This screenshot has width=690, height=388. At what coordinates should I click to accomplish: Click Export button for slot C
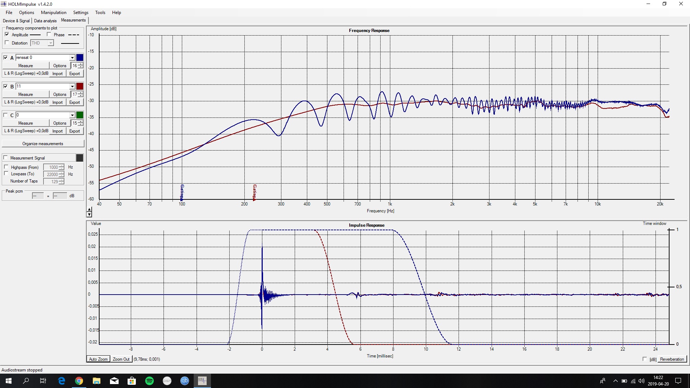75,131
